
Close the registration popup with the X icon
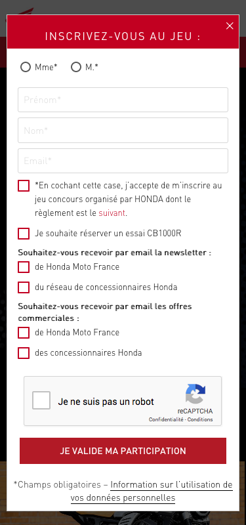pyautogui.click(x=230, y=26)
